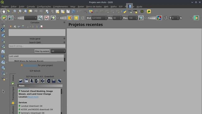Viewport: 202px width, 114px height.
Task: Click the QMS last used list scrollbar
Action: [x=64, y=58]
